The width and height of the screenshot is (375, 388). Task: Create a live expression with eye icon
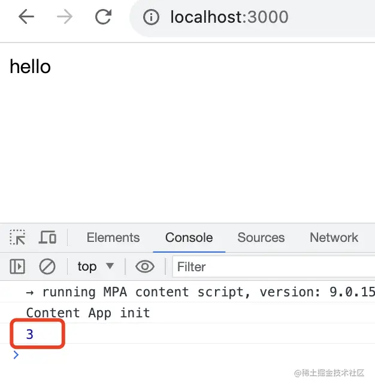(145, 266)
